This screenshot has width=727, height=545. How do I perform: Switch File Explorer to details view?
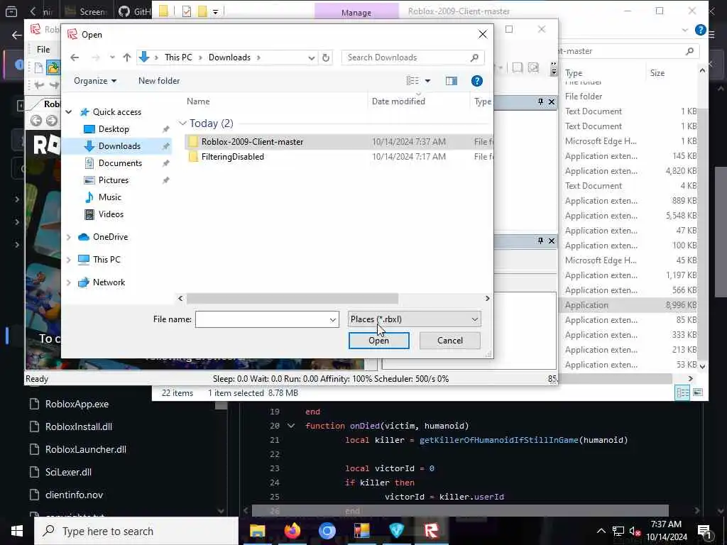682,392
